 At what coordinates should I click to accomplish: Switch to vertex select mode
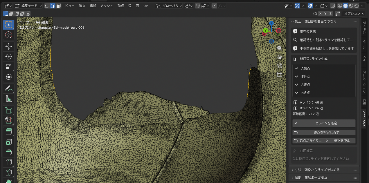tap(47, 6)
